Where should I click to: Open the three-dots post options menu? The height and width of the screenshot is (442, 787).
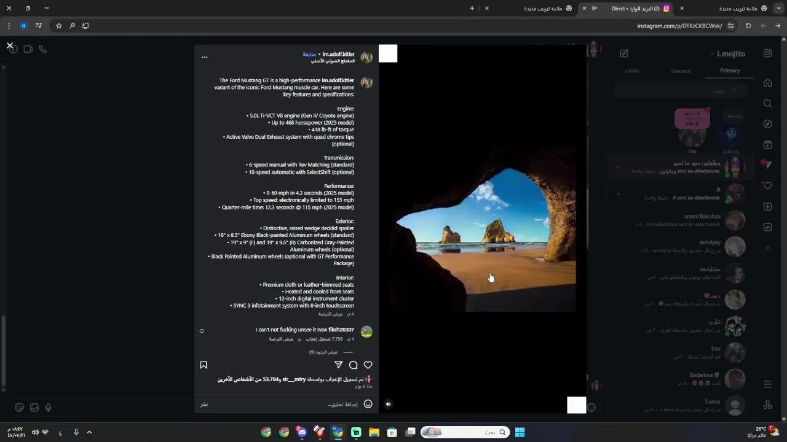205,57
